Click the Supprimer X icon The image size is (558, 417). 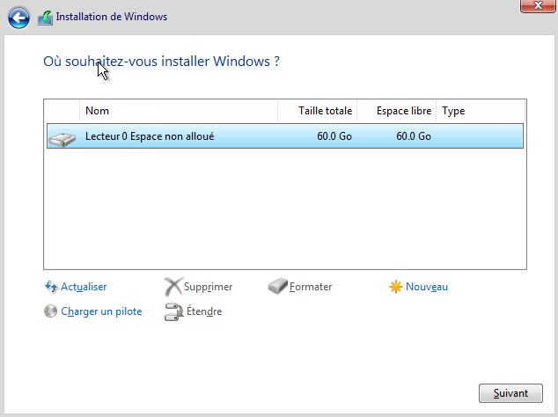click(x=173, y=287)
